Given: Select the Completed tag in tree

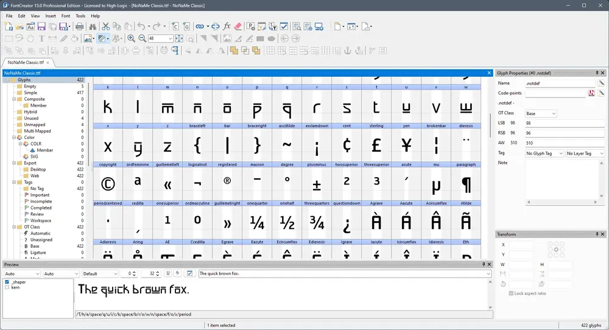Looking at the screenshot, I should click(x=41, y=208).
